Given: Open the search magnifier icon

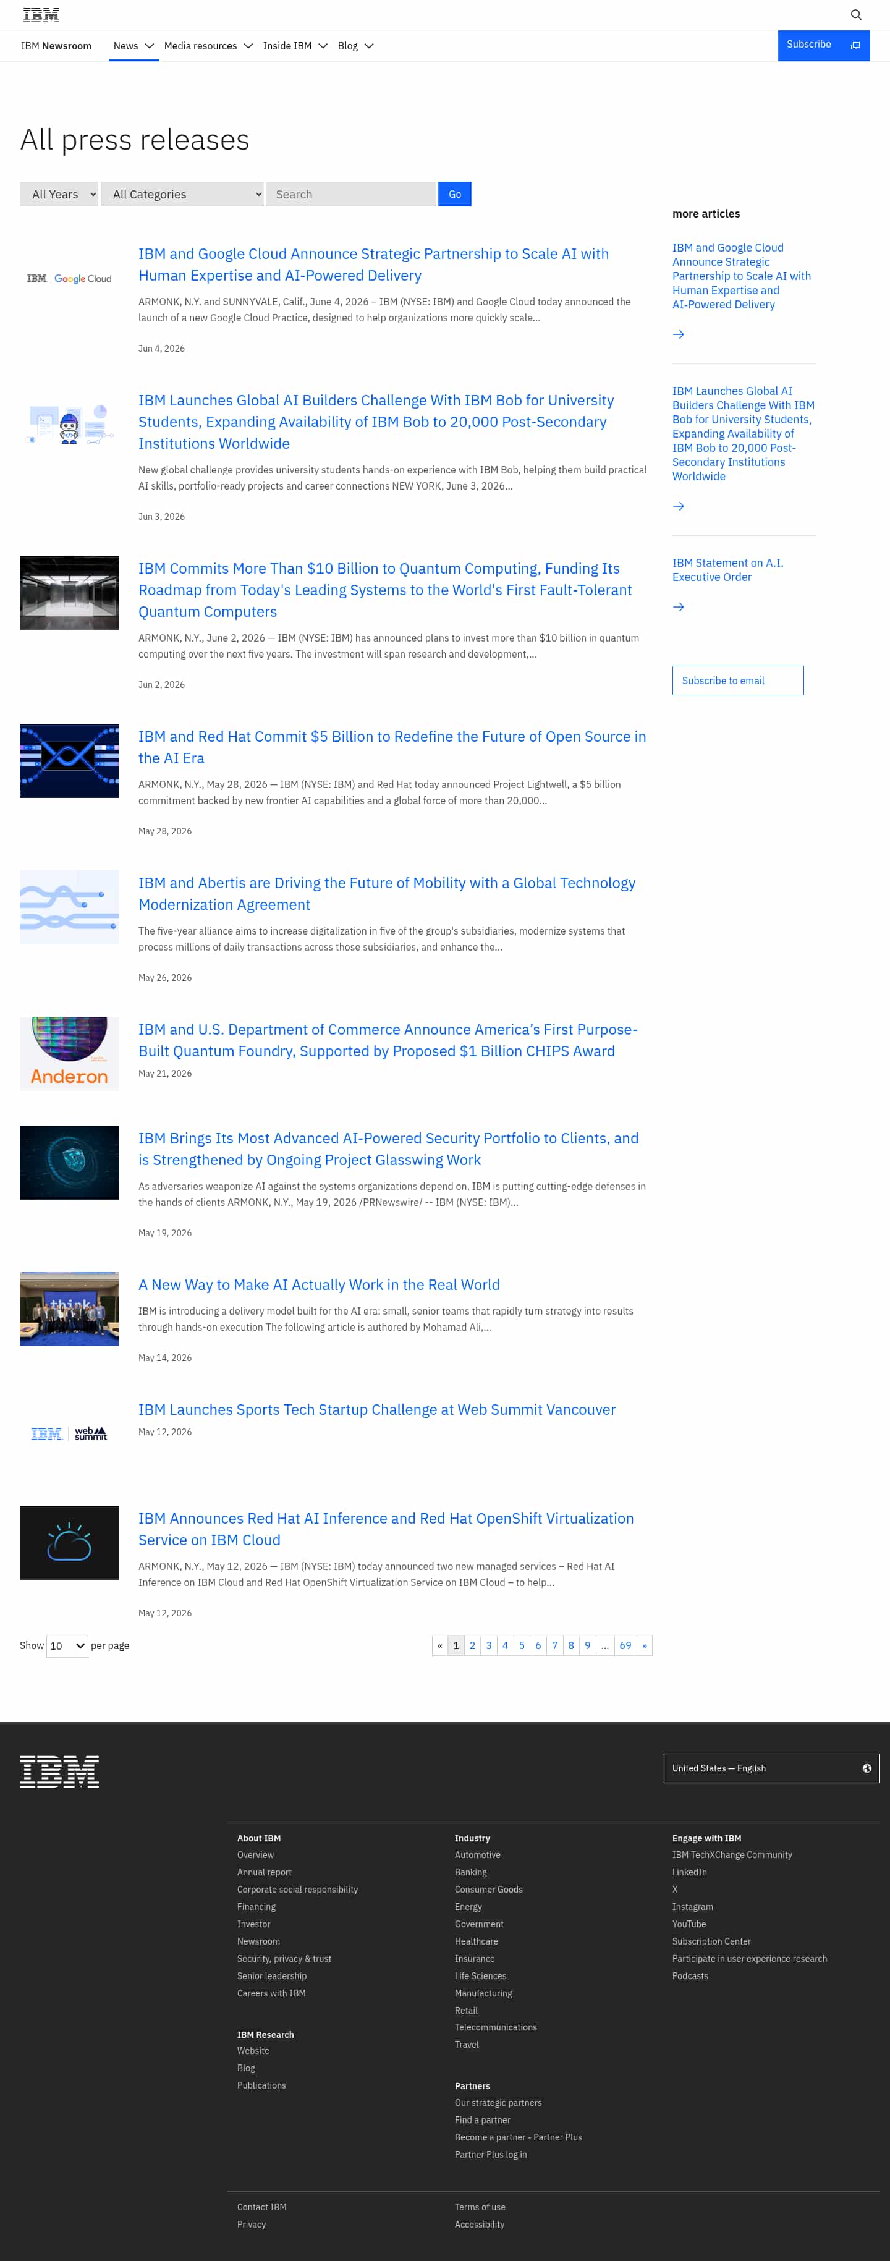Looking at the screenshot, I should 856,15.
